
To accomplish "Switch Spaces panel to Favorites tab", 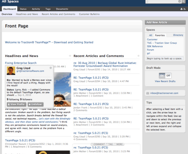I will tap(160, 35).
